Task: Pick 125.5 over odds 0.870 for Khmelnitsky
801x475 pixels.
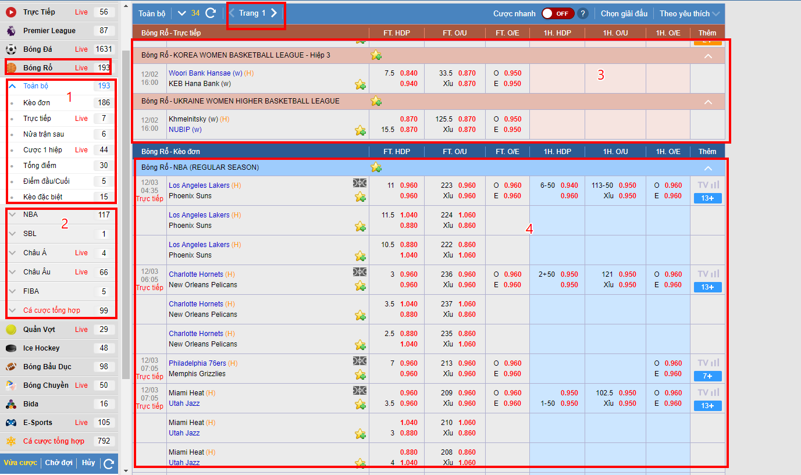Action: (x=467, y=119)
